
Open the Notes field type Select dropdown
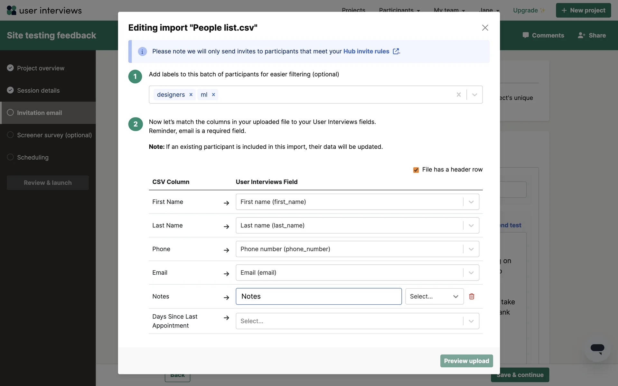pyautogui.click(x=434, y=296)
